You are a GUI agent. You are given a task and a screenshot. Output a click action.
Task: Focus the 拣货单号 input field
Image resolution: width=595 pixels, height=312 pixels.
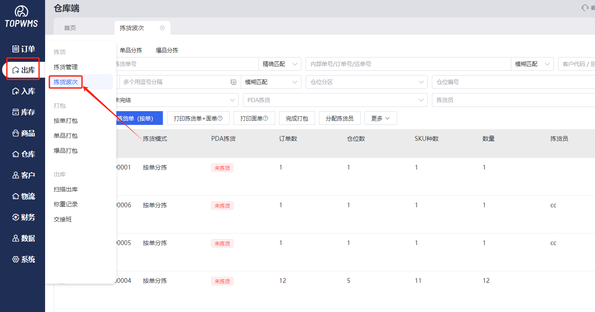click(187, 64)
